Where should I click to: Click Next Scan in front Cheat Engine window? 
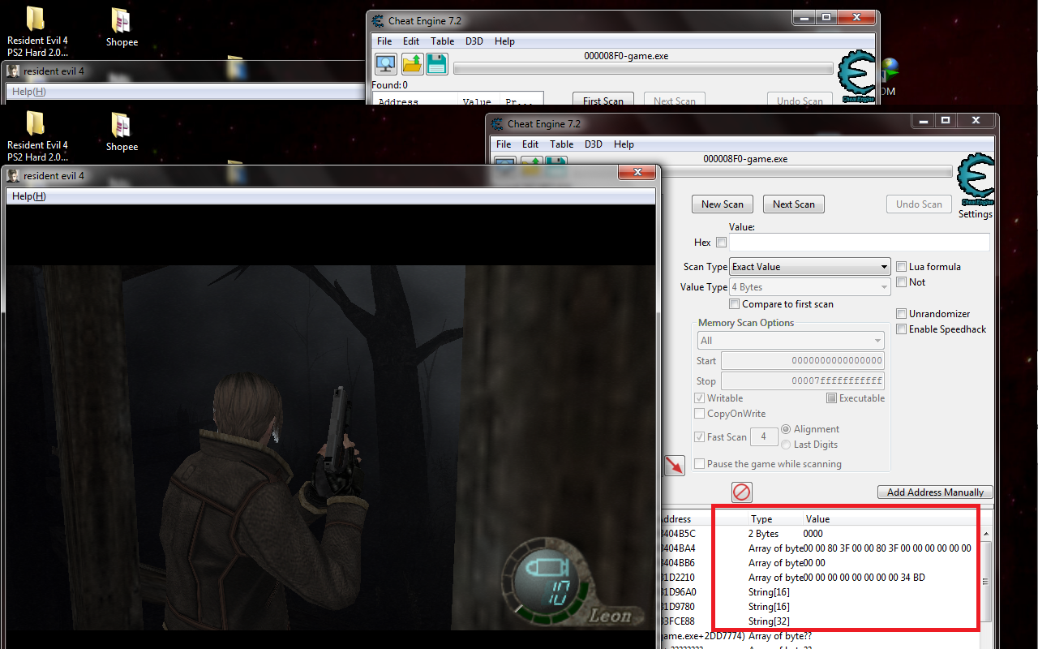tap(794, 204)
